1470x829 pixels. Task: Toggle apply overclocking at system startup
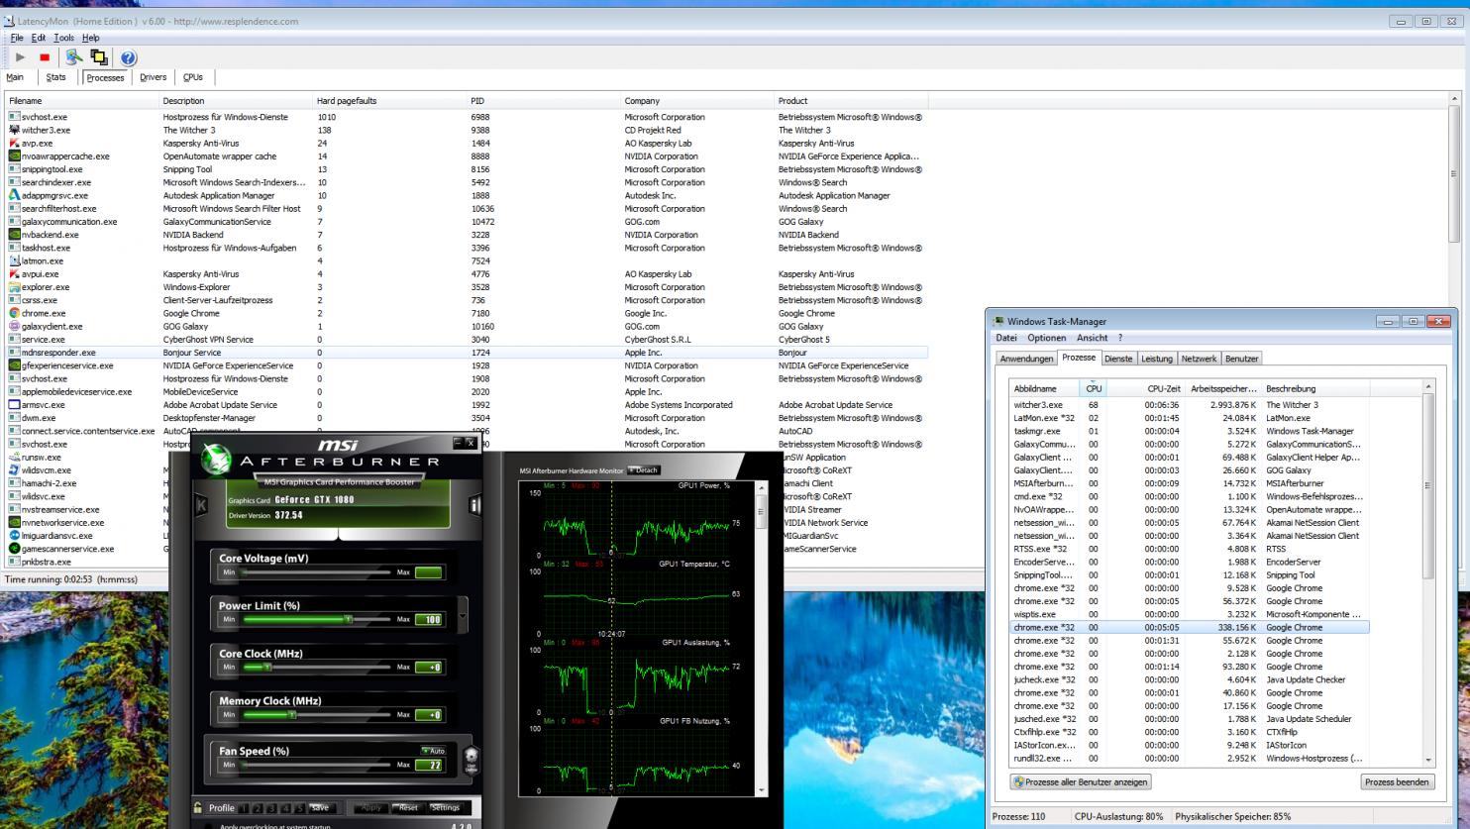click(210, 824)
